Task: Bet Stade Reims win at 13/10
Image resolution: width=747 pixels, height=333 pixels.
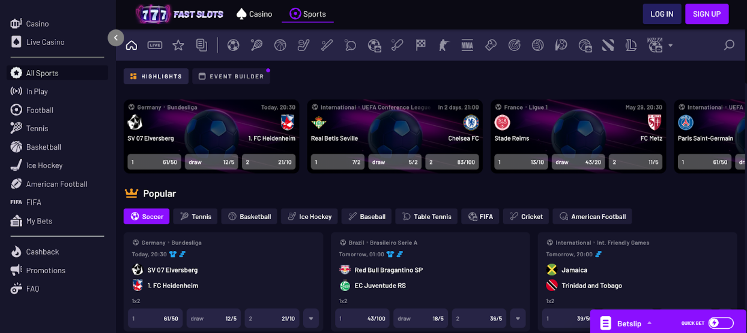Action: (x=521, y=162)
